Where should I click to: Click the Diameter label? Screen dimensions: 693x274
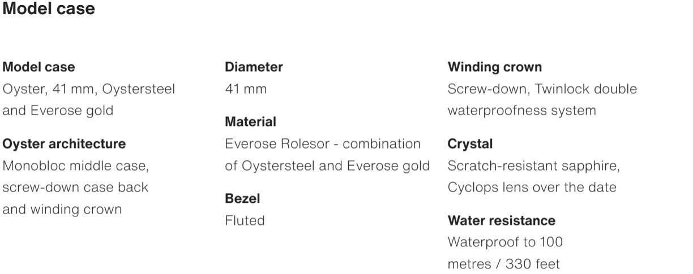pos(254,67)
